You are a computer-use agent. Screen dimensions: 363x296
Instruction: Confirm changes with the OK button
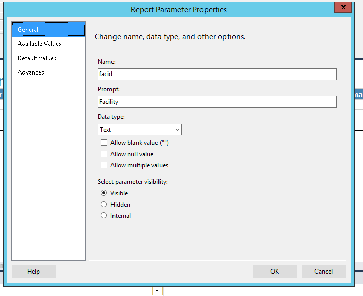tap(275, 272)
